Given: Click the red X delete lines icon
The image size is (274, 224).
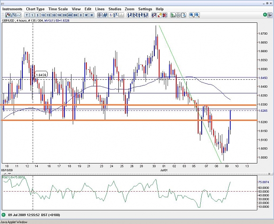Looking at the screenshot, I should pos(164,15).
